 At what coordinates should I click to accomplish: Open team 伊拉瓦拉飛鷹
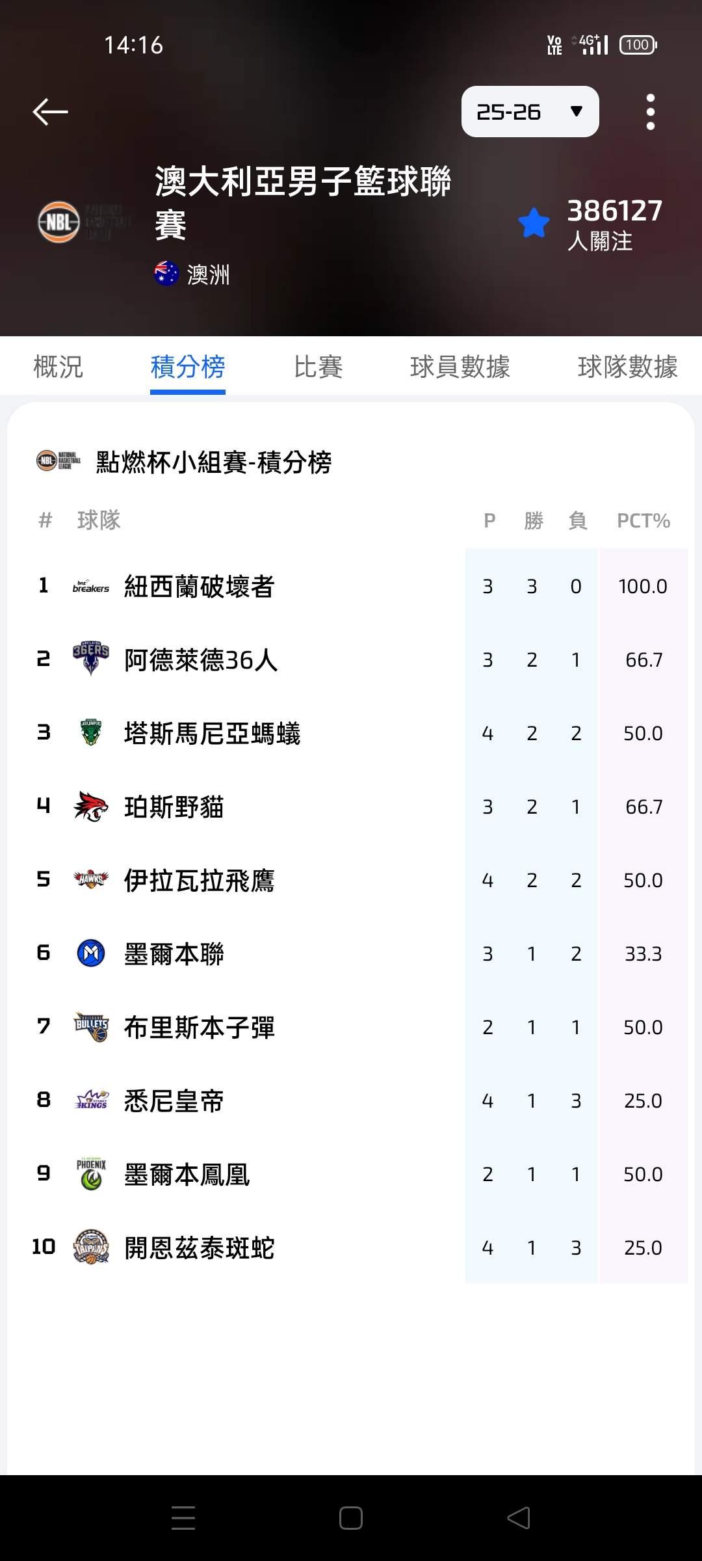[199, 881]
